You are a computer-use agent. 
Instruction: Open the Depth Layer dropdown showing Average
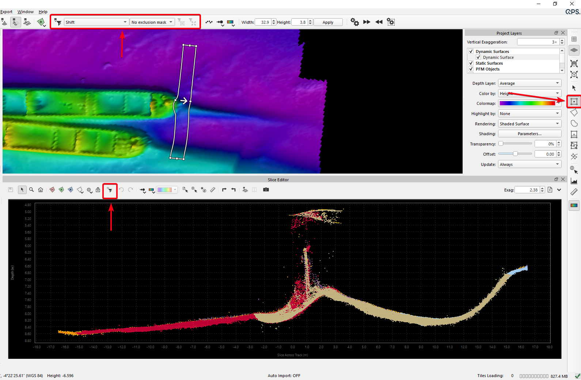(529, 83)
